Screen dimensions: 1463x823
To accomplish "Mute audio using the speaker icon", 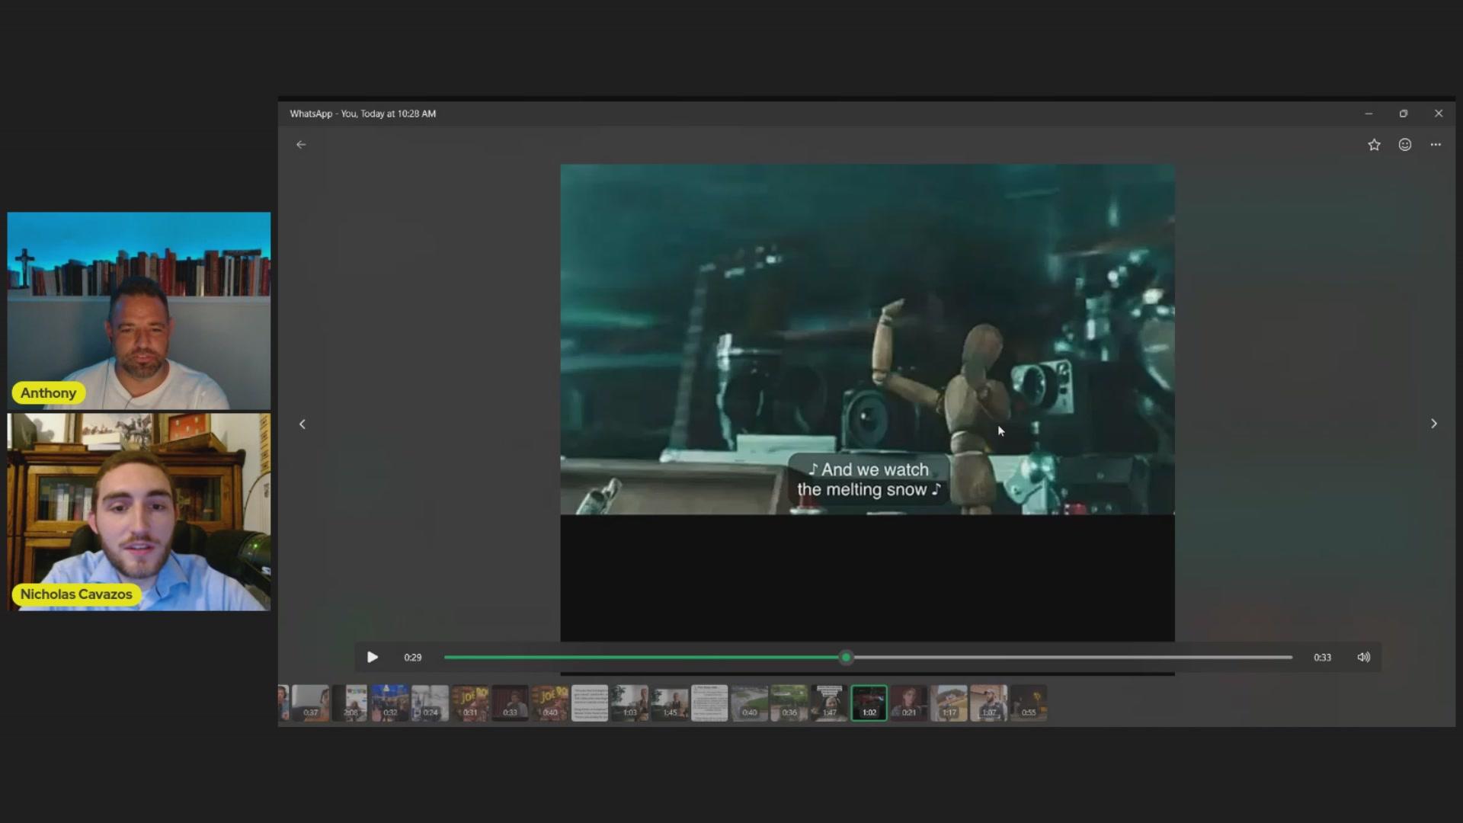I will [1363, 657].
